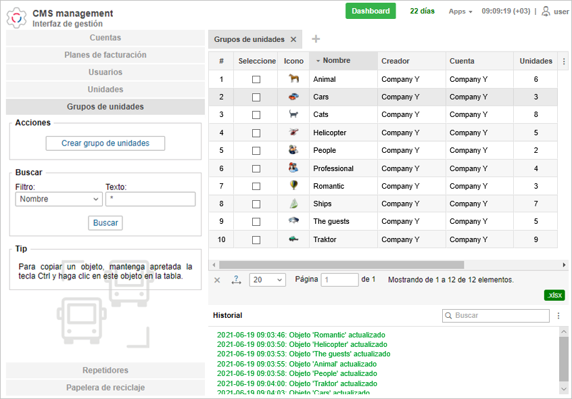Viewport: 572px width, 399px height.
Task: Sort by Nombre column header
Action: coord(343,61)
